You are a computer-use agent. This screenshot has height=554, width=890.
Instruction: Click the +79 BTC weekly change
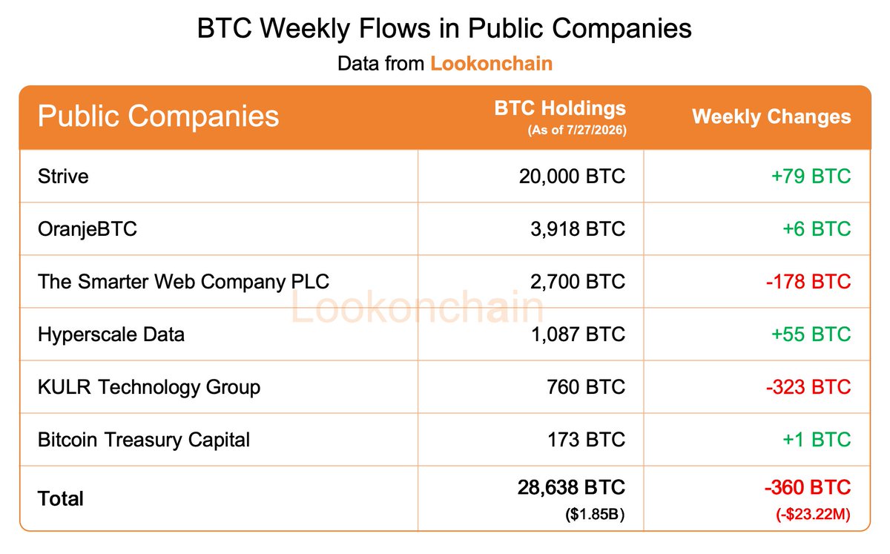pyautogui.click(x=811, y=176)
